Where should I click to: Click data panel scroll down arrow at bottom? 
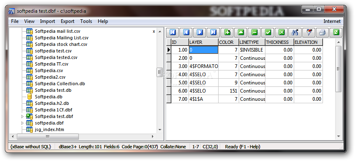(x=339, y=136)
